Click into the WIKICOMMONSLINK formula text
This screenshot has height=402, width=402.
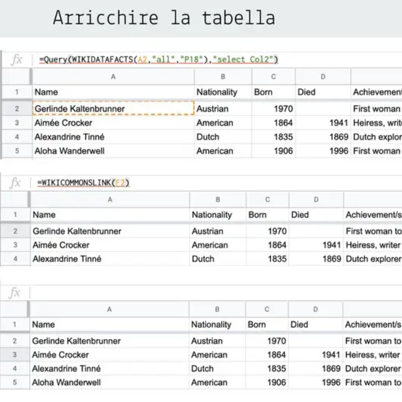[x=83, y=183]
